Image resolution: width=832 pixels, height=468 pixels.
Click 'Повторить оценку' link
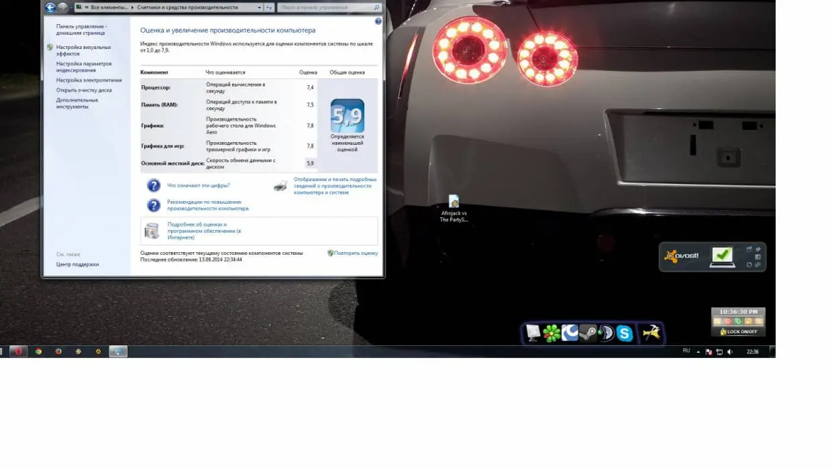(356, 253)
